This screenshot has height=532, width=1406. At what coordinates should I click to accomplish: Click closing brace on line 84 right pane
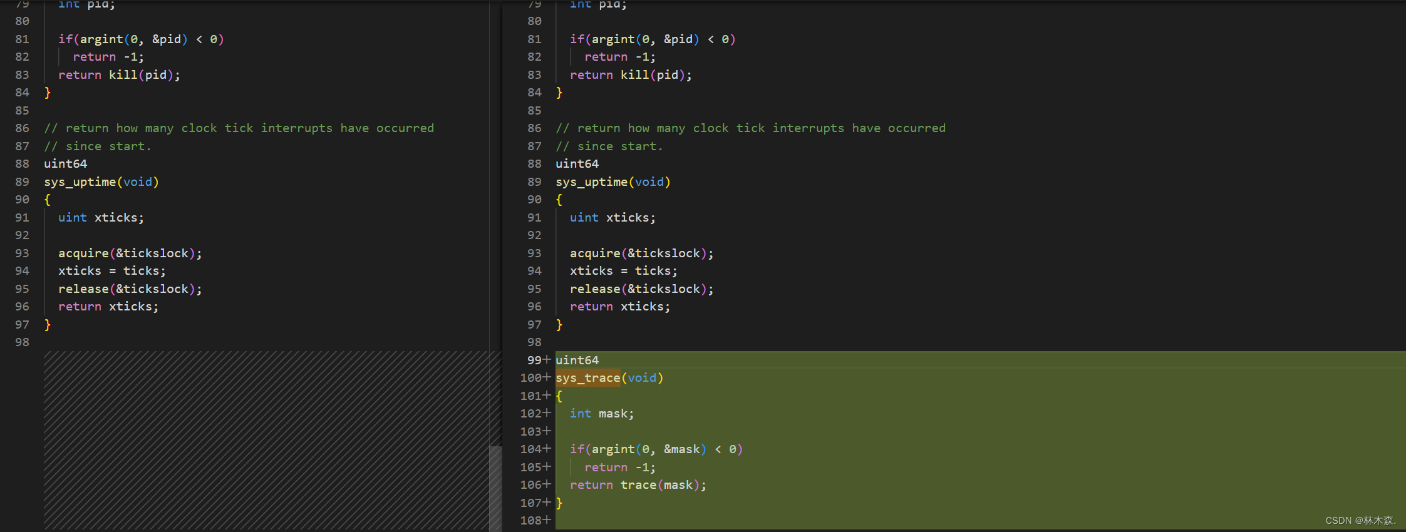(x=559, y=92)
